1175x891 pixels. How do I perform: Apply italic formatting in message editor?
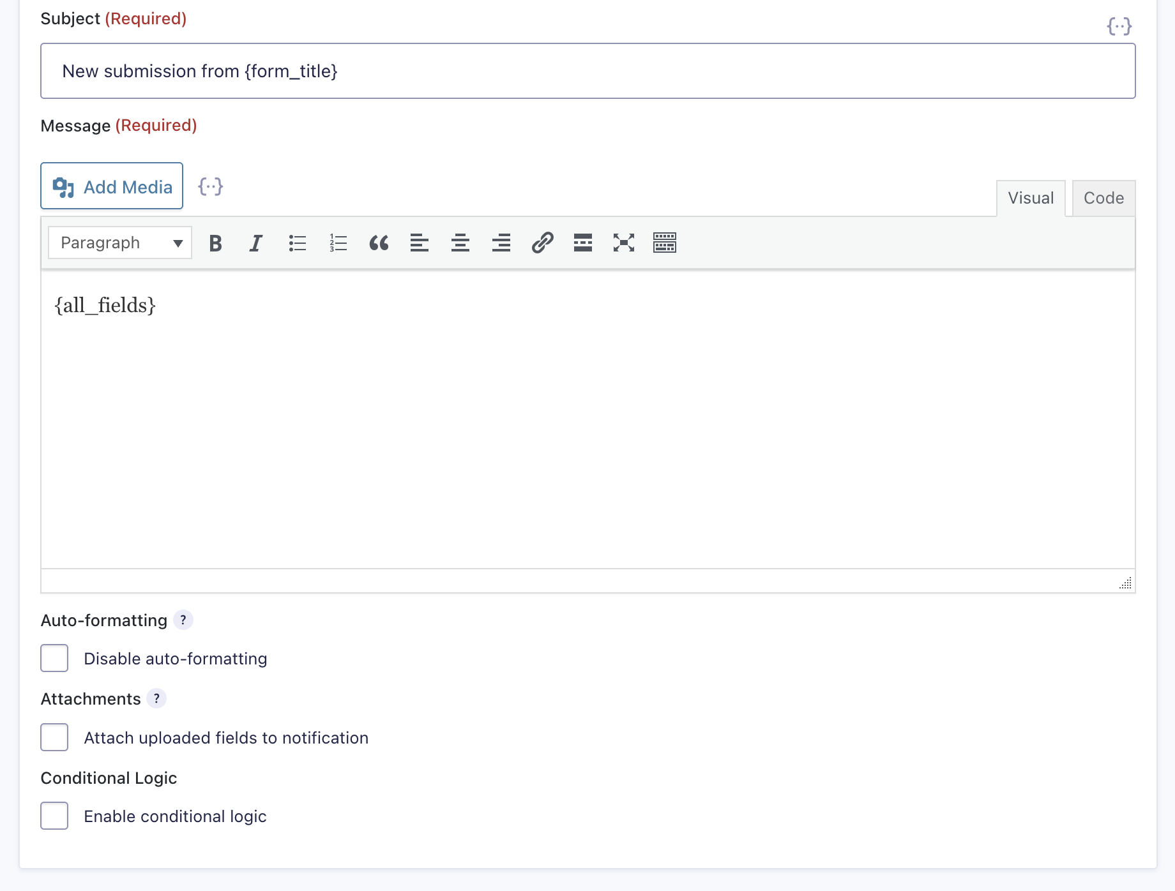click(x=256, y=243)
